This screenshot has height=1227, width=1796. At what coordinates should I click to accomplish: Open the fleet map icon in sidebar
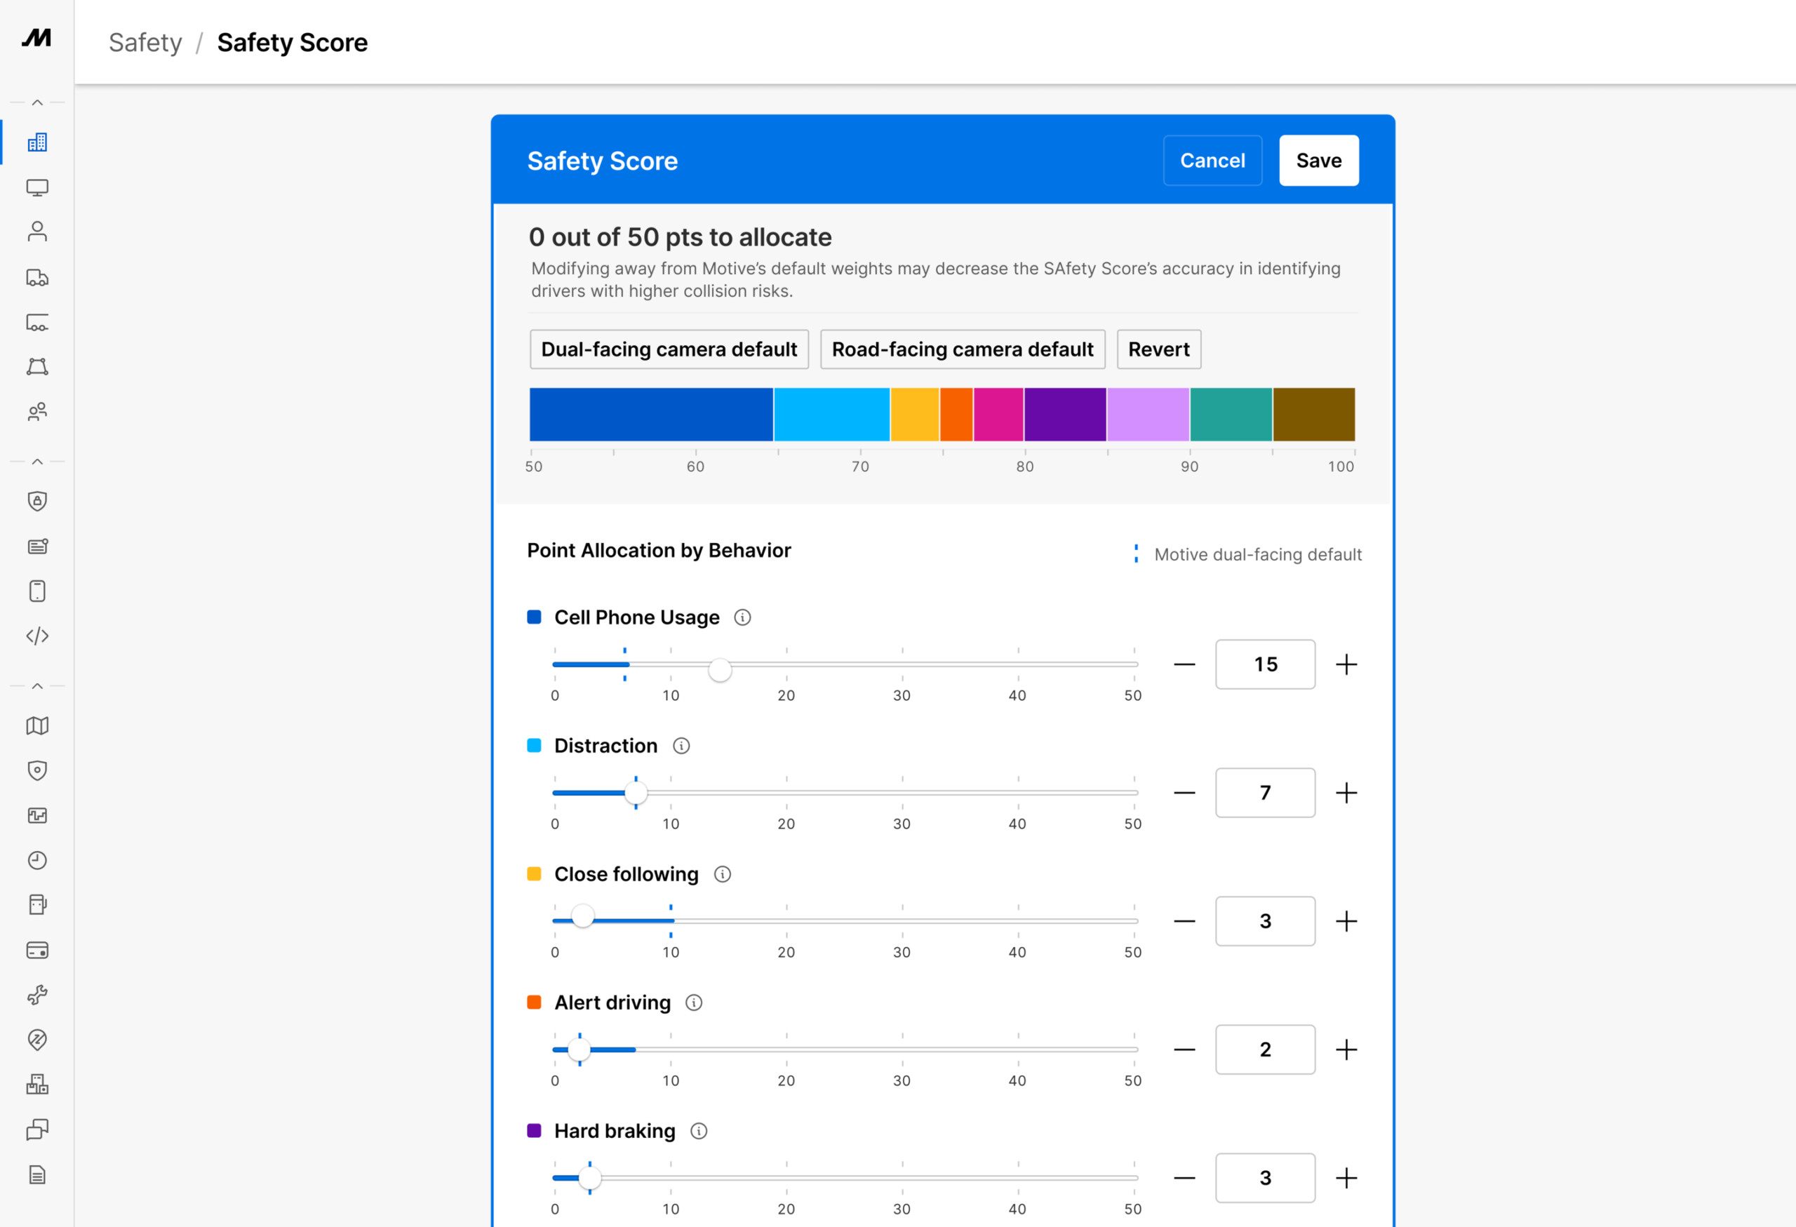pyautogui.click(x=37, y=725)
